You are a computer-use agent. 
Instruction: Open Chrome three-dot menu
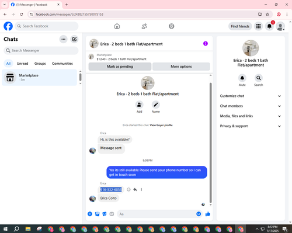click(287, 14)
